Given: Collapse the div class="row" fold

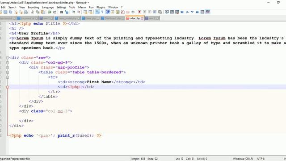Looking at the screenshot, I should [x=8, y=58].
